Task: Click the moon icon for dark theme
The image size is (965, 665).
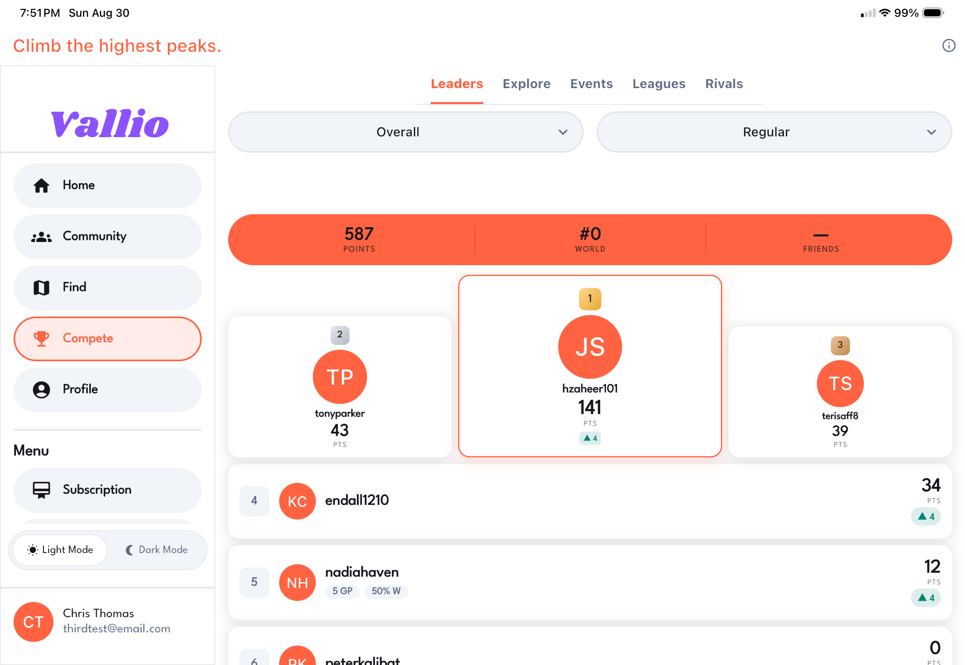Action: pos(130,550)
